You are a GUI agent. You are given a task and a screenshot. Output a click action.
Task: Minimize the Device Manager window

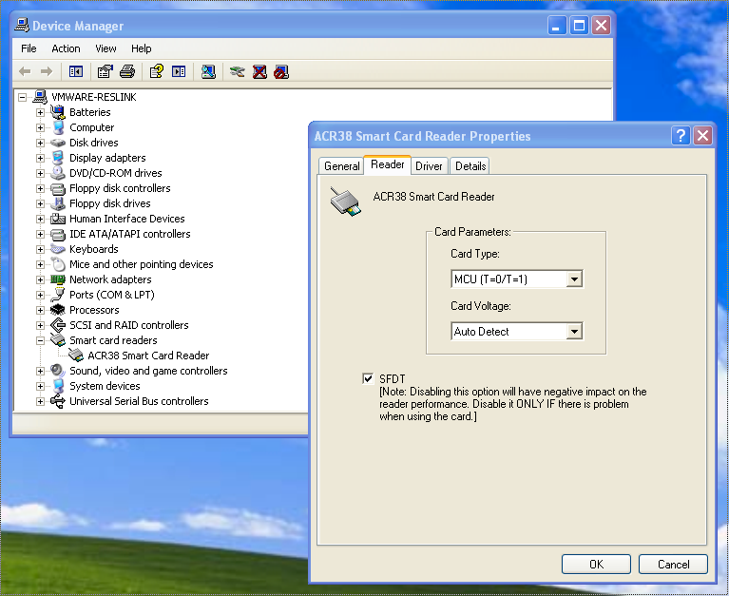(557, 25)
